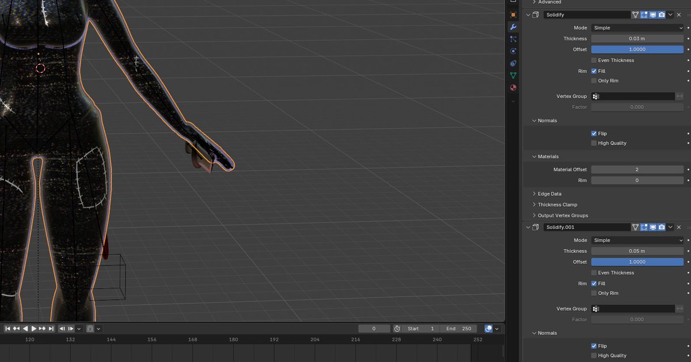This screenshot has height=362, width=691.
Task: Jump to timeline end frame
Action: [51, 329]
